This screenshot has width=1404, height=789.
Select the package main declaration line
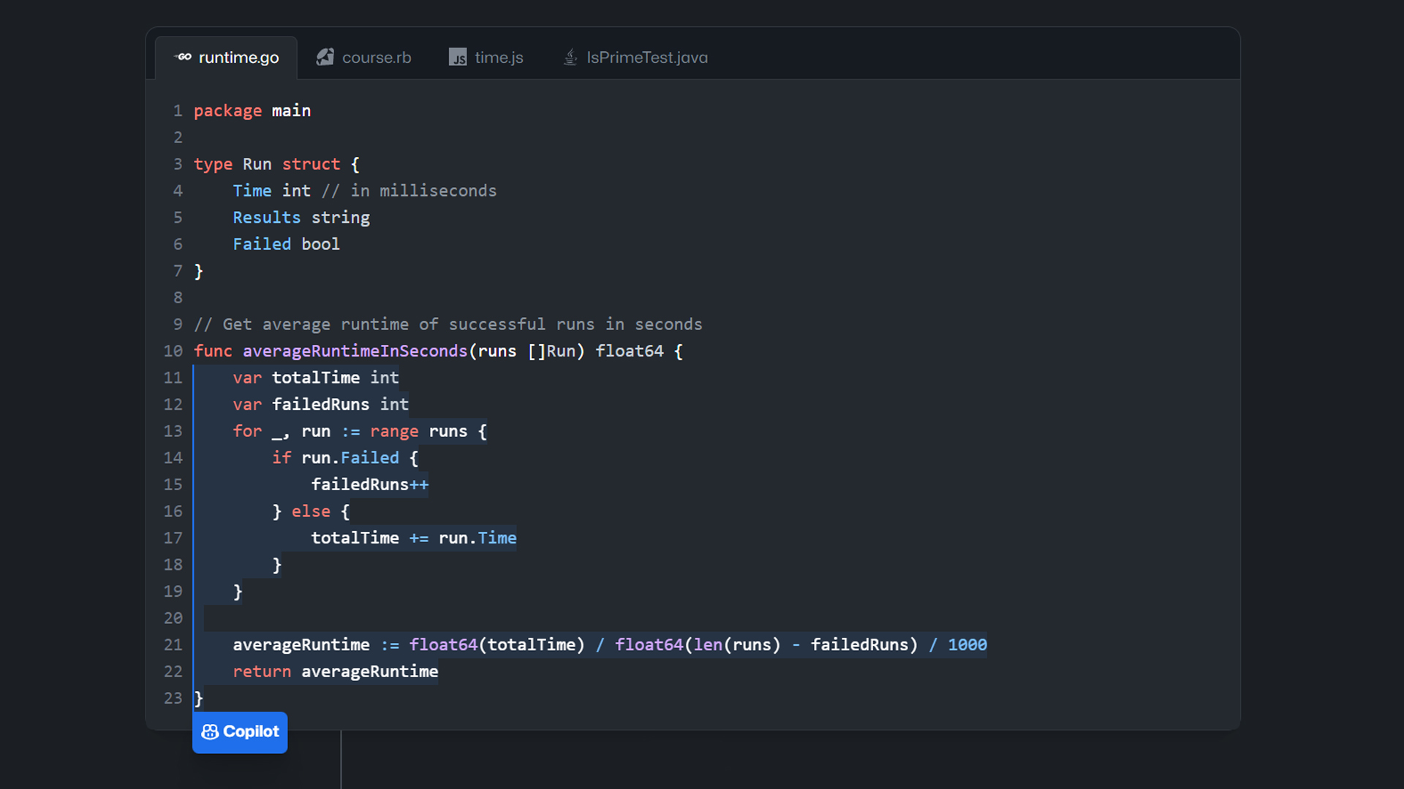point(252,110)
